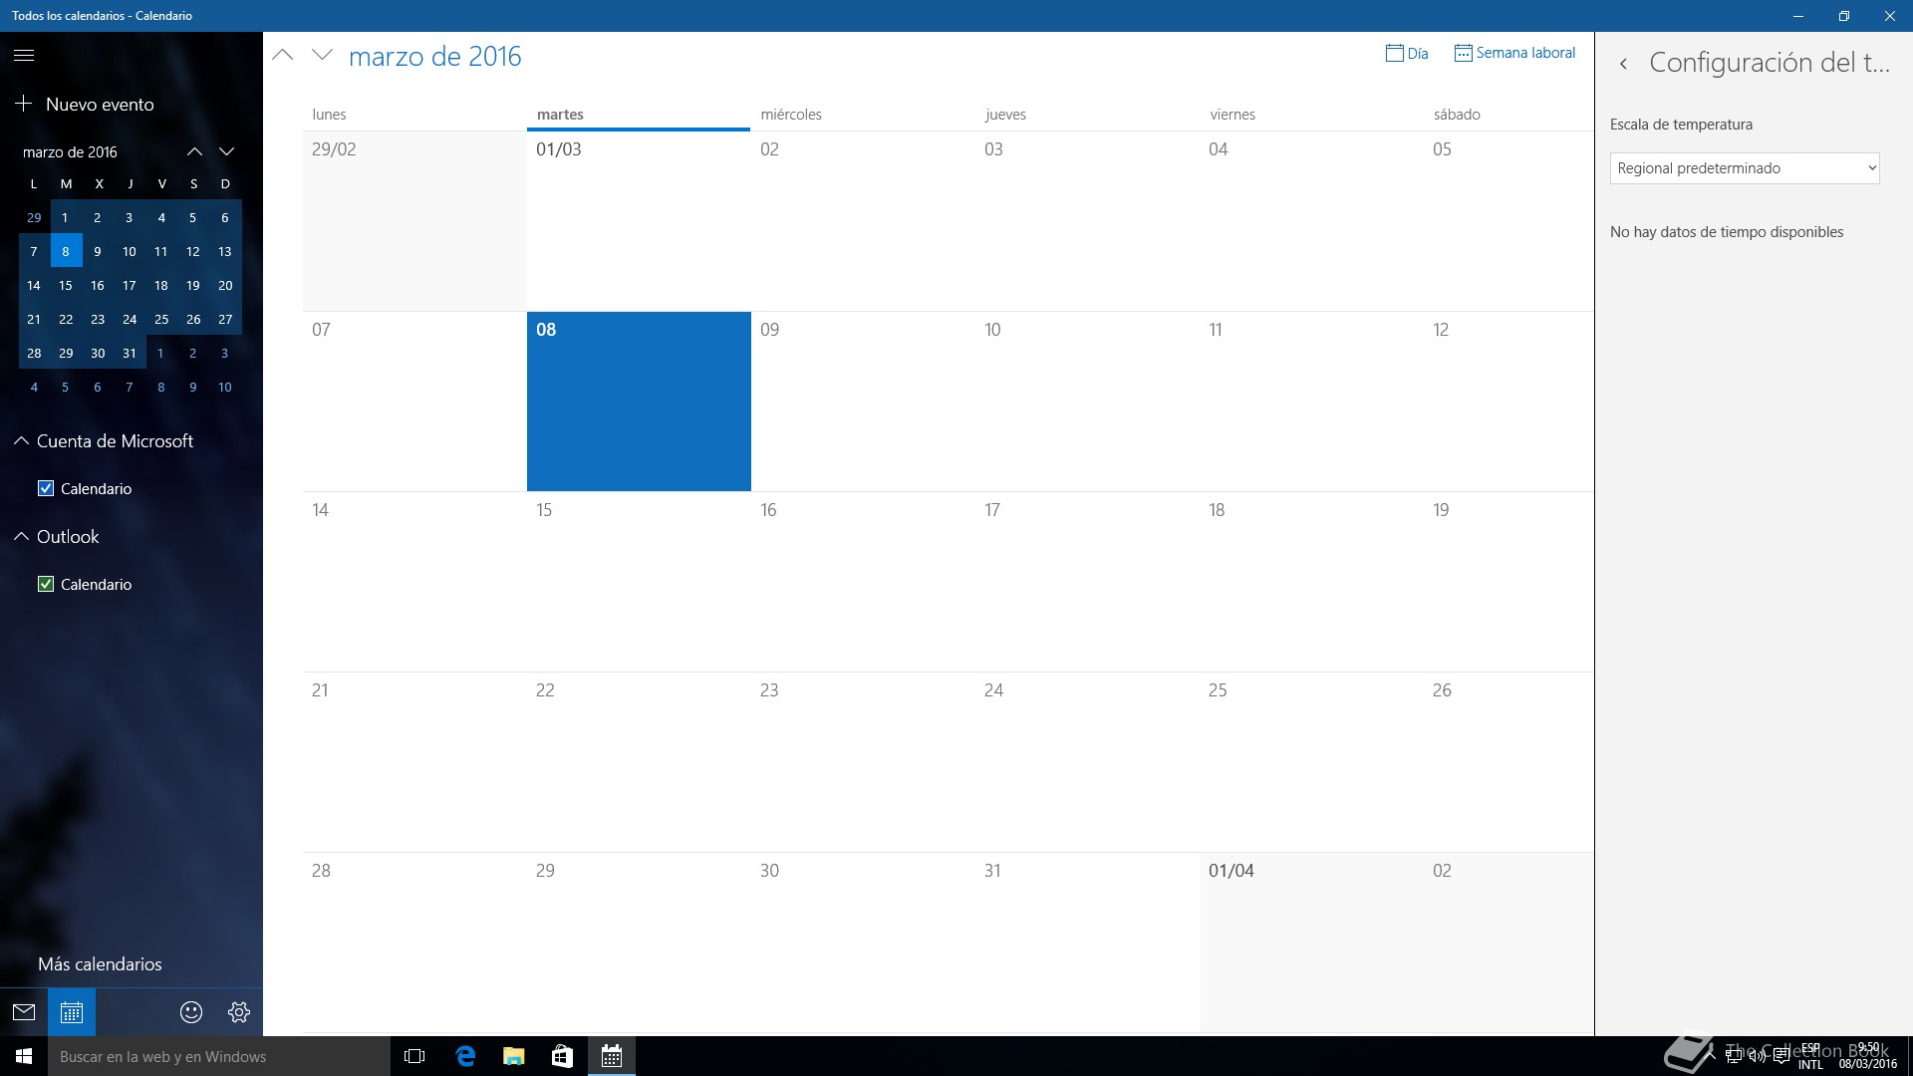Open Microsoft Edge from the taskbar
This screenshot has height=1076, width=1913.
(465, 1056)
